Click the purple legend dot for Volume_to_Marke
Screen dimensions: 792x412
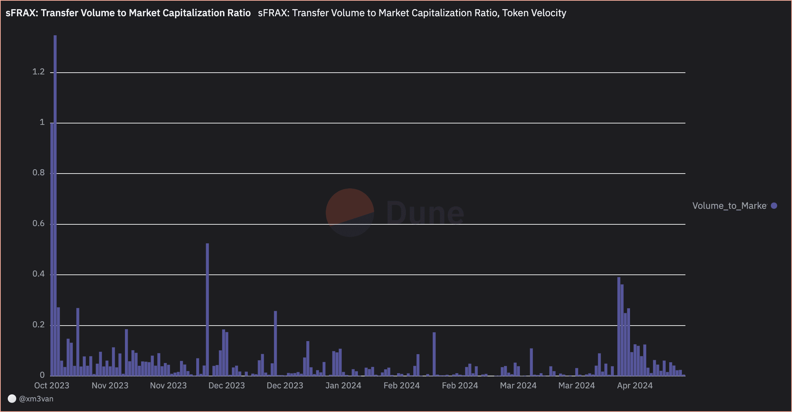[774, 206]
